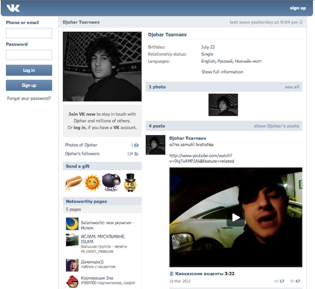Open Salamworld page crescent icon
Viewport: 315px width, 289px height.
72,224
